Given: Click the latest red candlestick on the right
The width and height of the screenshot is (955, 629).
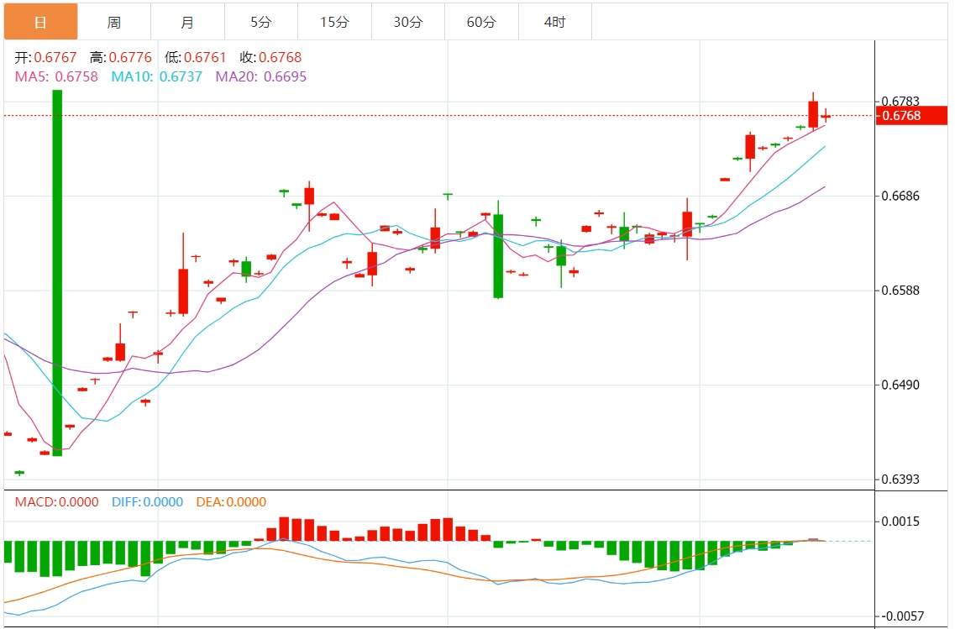Looking at the screenshot, I should pos(826,116).
